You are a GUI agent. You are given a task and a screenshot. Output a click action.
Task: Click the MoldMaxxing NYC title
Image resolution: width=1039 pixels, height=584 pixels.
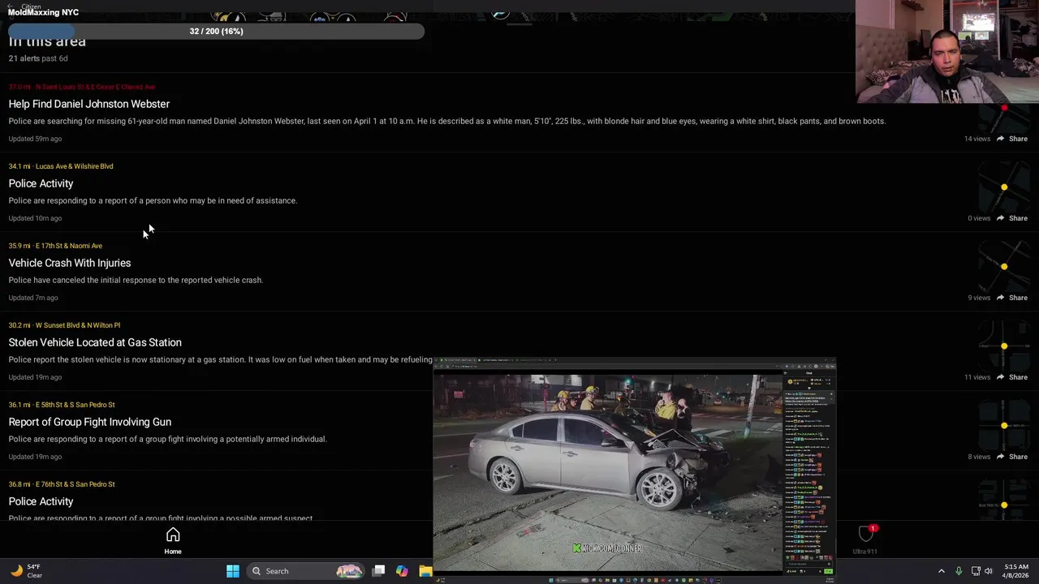[44, 12]
